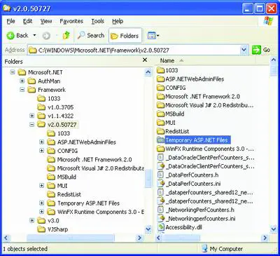280x256 pixels.
Task: Expand Temporary ASP.NET Files in tree
Action: coord(42,203)
